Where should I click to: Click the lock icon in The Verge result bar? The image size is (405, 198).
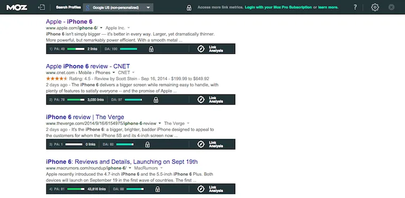147,145
